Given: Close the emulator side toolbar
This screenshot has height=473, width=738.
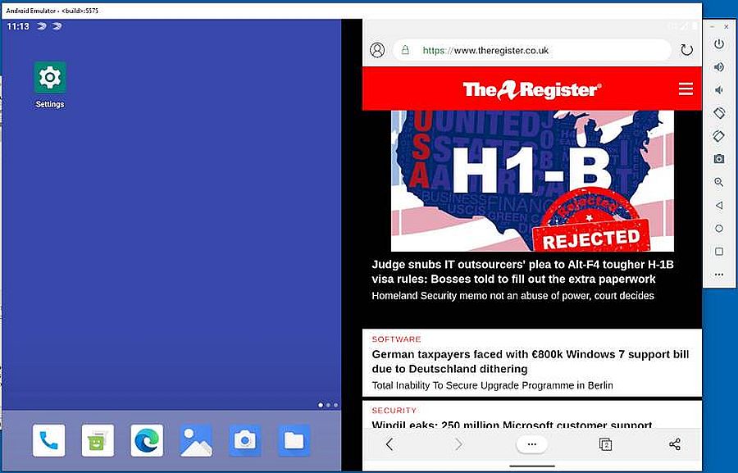Looking at the screenshot, I should [727, 27].
